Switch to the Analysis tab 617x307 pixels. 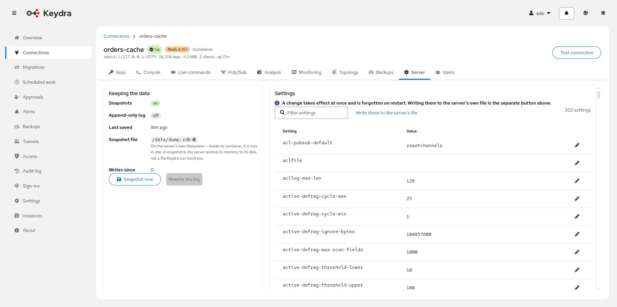tap(269, 72)
